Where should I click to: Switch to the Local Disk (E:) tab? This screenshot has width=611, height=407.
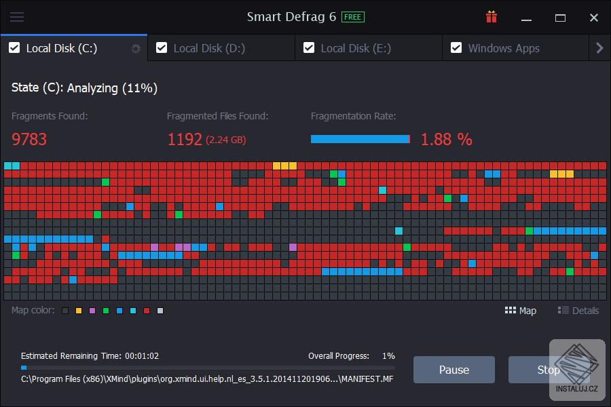[x=369, y=48]
